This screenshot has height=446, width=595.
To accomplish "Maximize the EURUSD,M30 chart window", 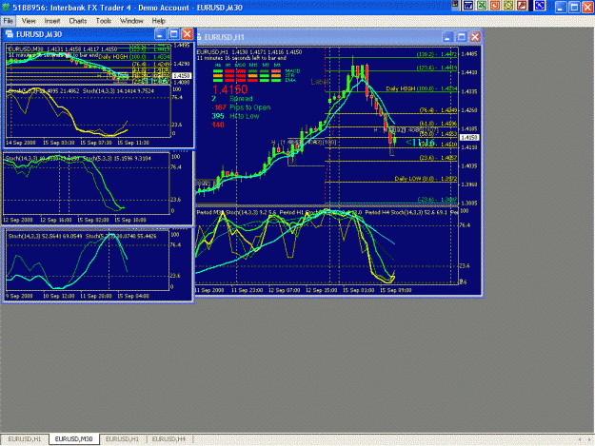I will coord(174,34).
